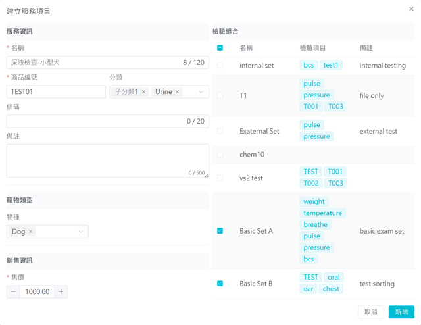Click the T003 tag in T1 row

pos(335,107)
